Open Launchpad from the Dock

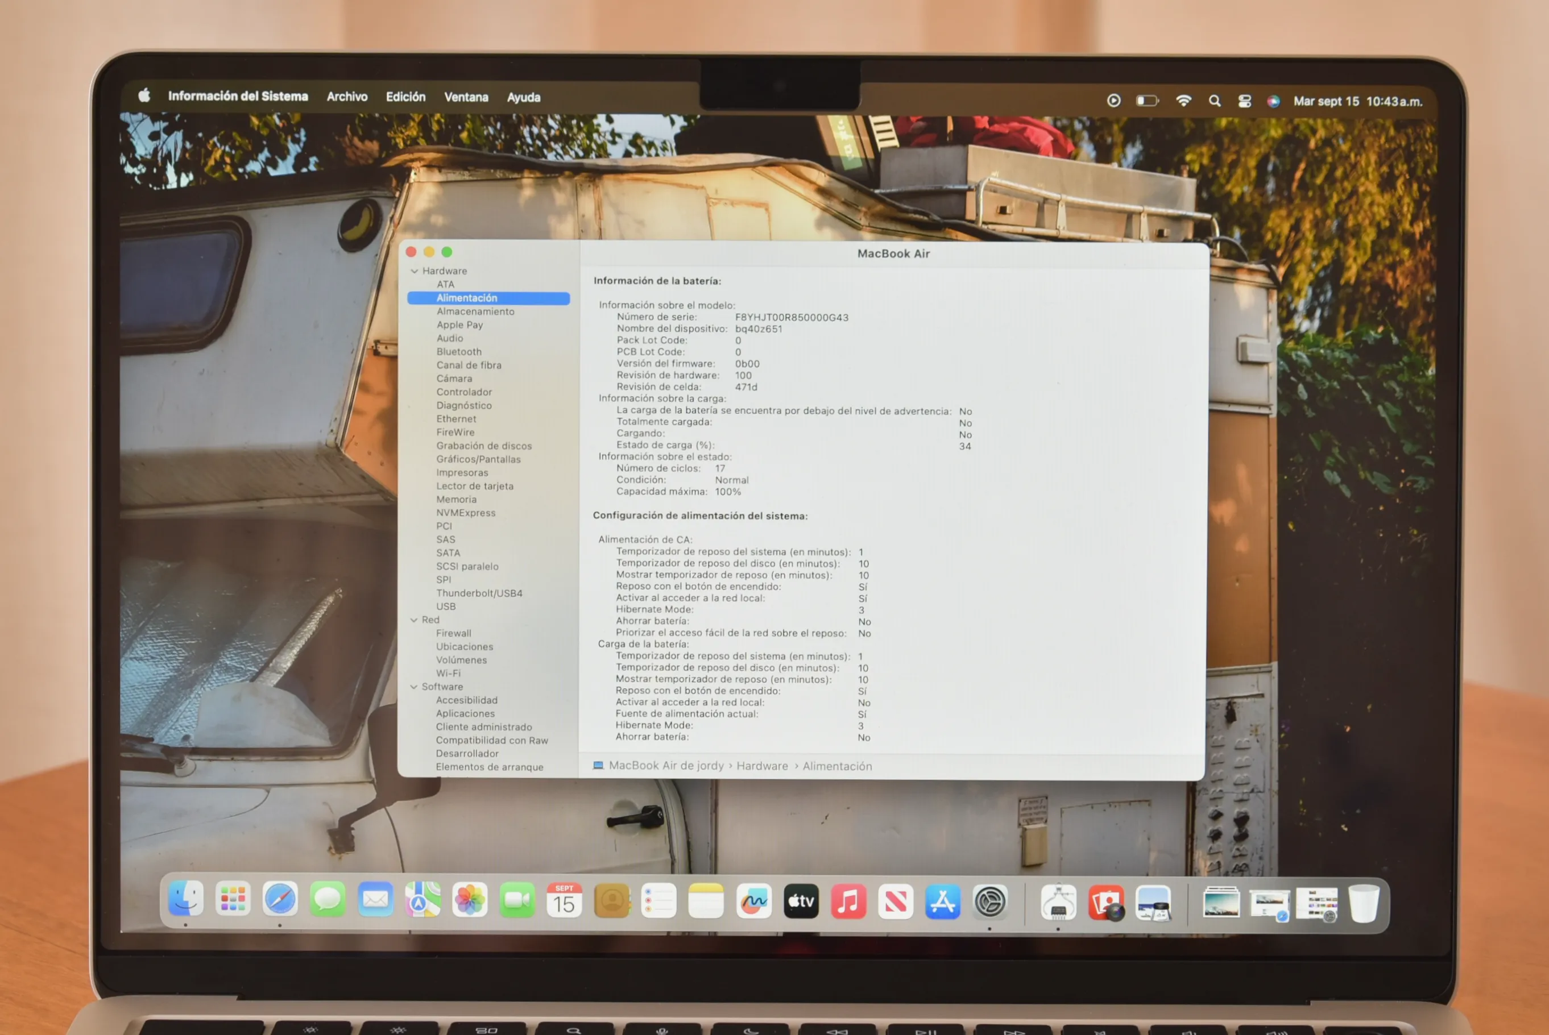tap(233, 899)
